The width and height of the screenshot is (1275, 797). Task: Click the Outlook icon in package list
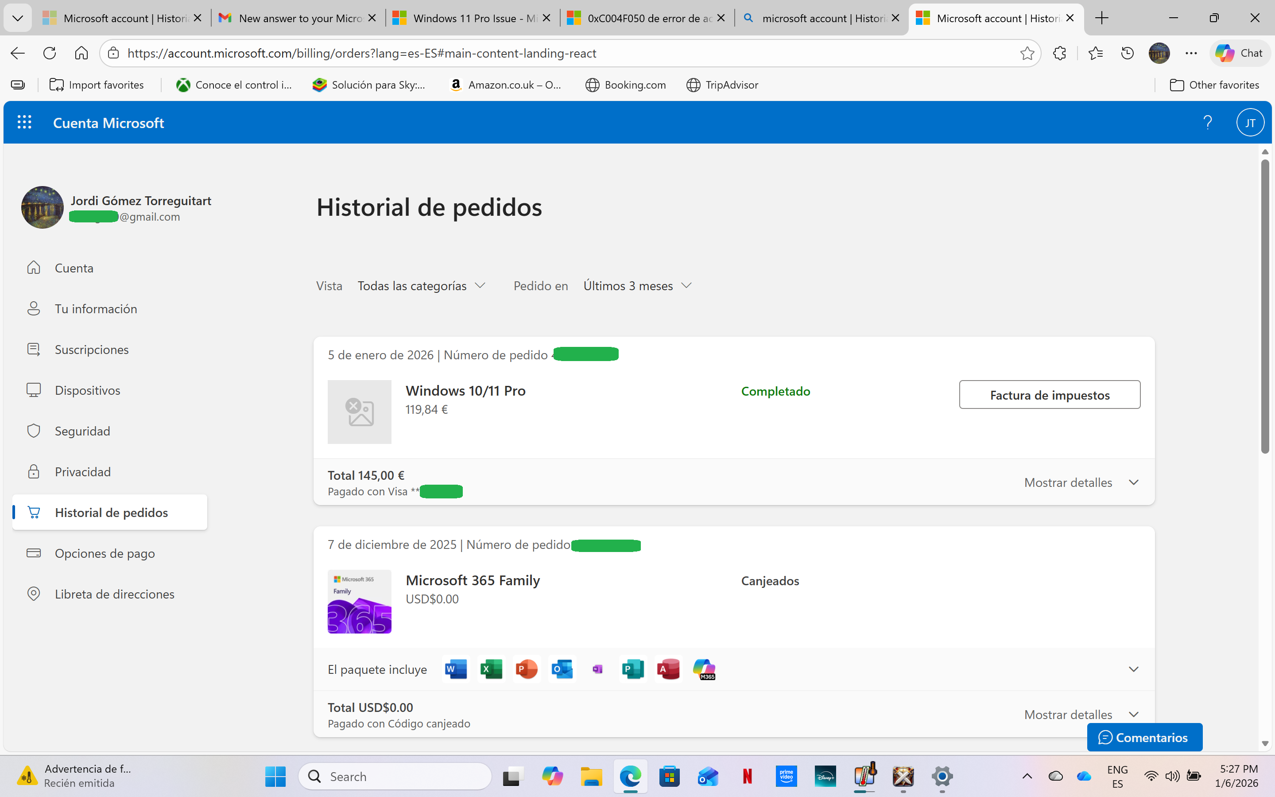[562, 669]
